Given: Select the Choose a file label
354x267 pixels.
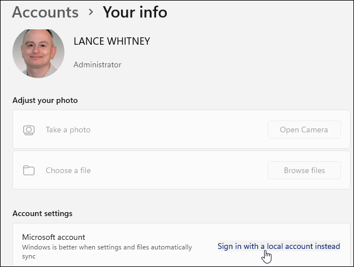Looking at the screenshot, I should point(68,171).
